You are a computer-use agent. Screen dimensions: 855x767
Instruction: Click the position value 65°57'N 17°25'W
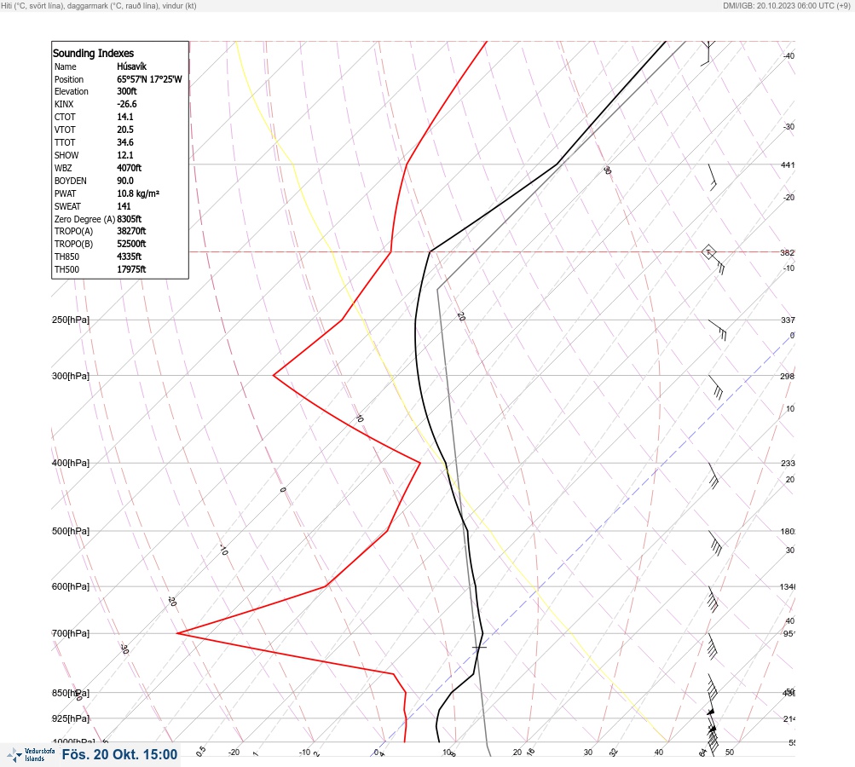(149, 79)
